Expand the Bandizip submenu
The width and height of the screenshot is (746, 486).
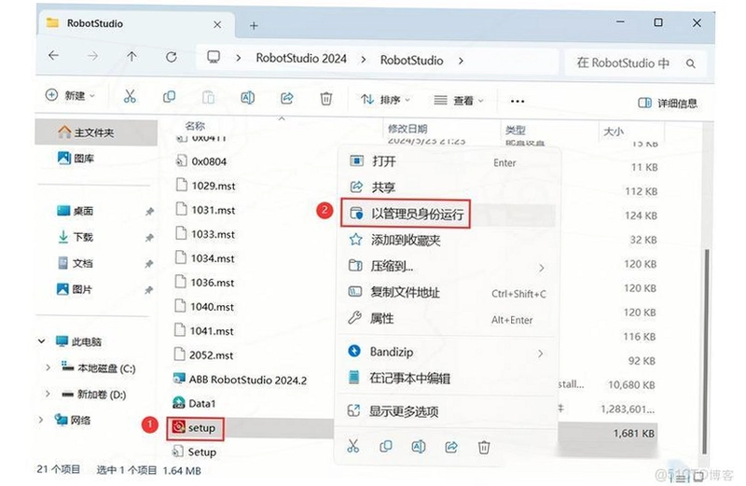[x=541, y=354]
